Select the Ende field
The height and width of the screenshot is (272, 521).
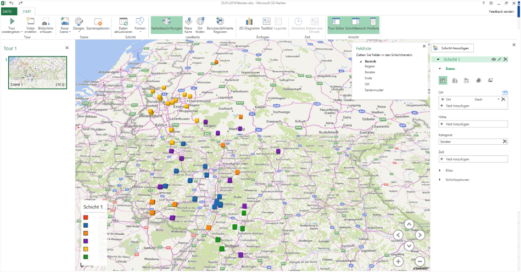368,78
